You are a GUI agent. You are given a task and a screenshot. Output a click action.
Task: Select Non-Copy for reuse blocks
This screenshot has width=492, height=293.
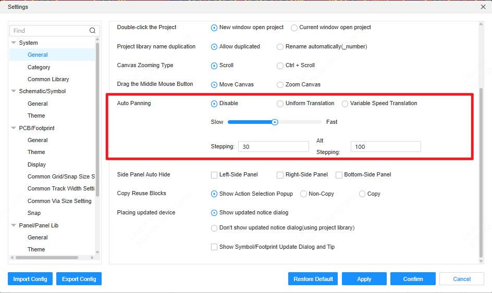click(303, 194)
